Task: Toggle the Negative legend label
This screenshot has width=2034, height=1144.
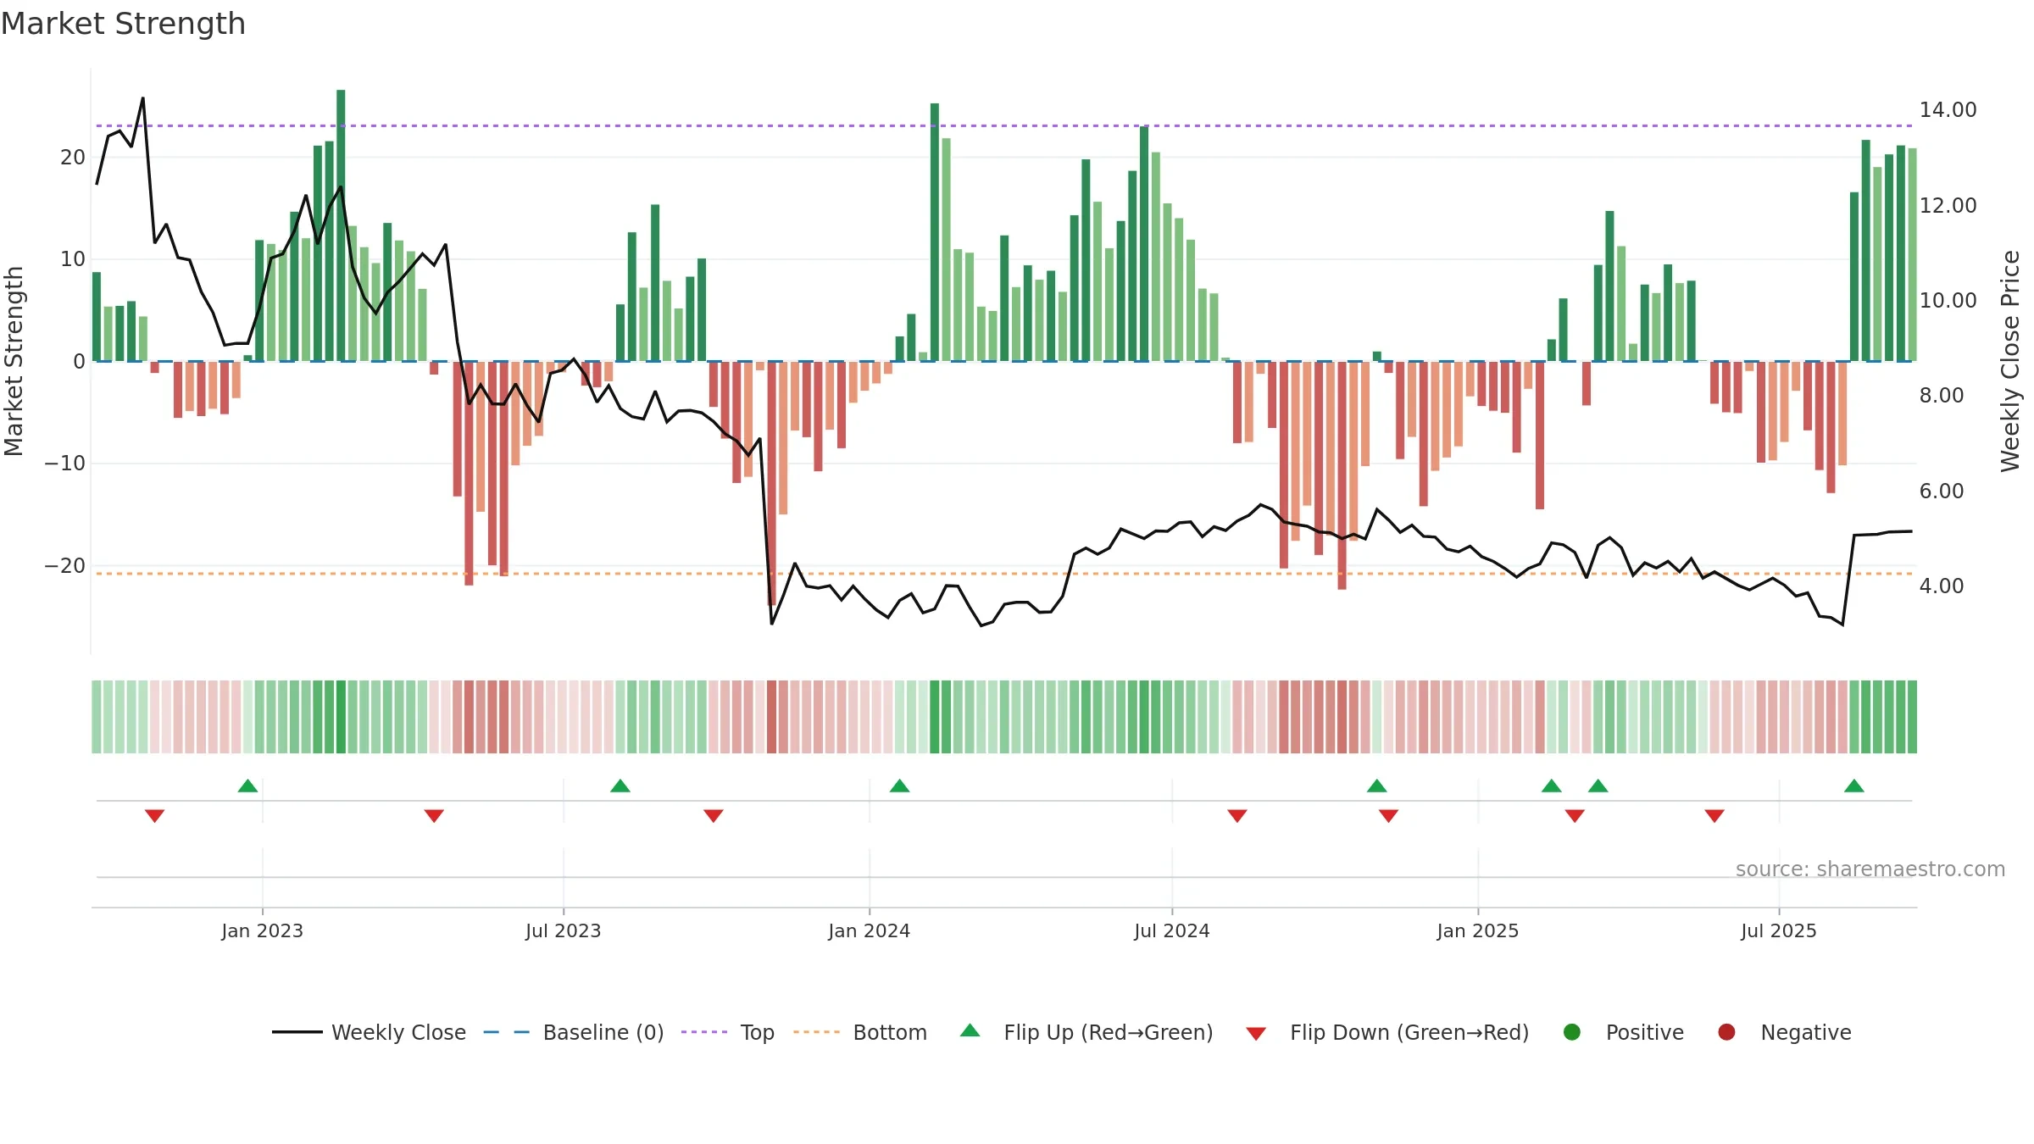Action: (x=1806, y=1033)
